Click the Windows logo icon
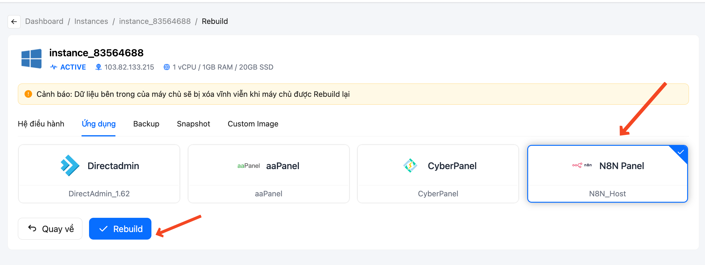 31,59
